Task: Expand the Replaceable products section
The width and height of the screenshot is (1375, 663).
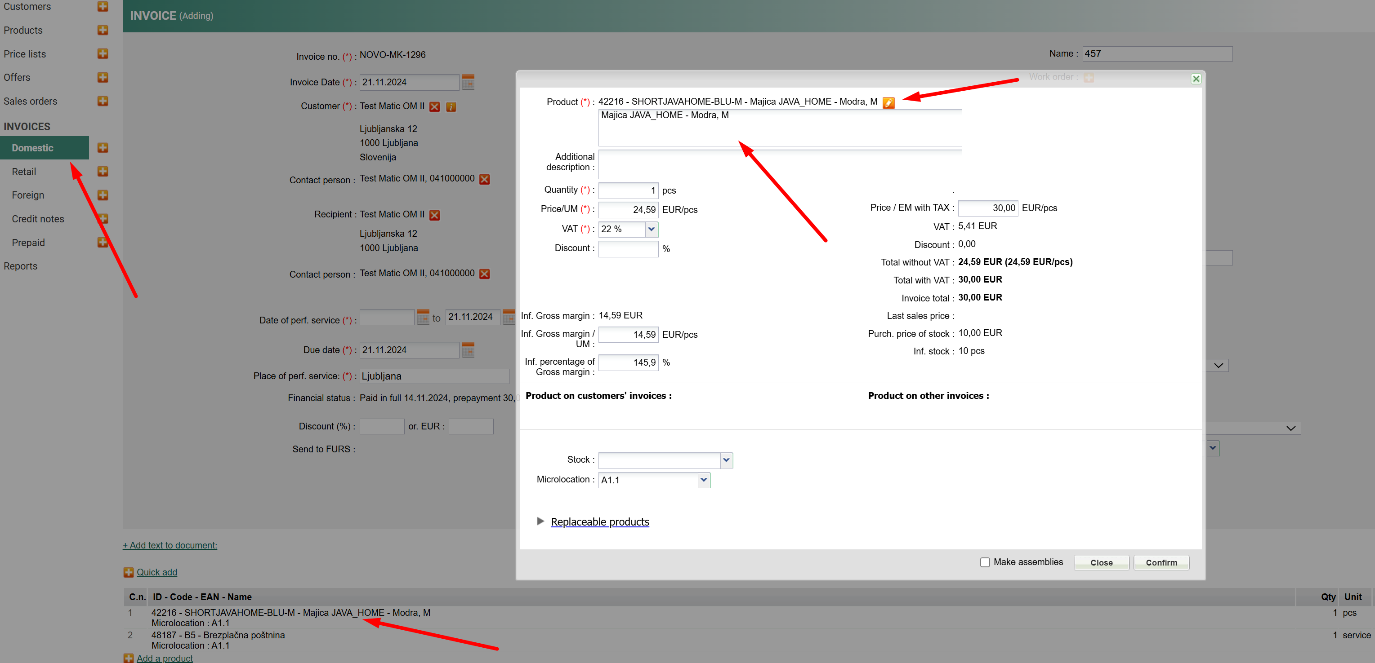Action: click(599, 522)
